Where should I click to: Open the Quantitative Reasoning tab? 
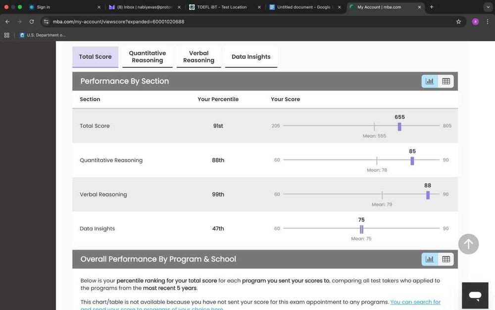point(148,57)
